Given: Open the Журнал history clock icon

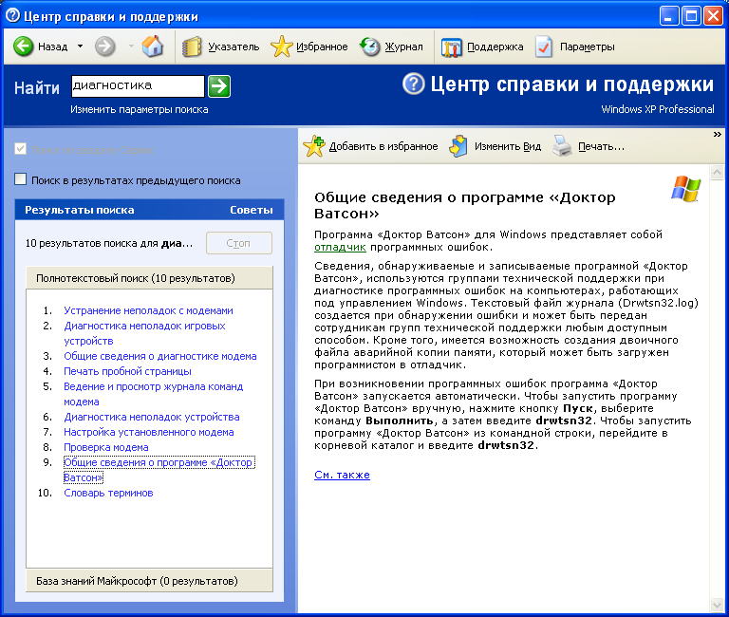Looking at the screenshot, I should coord(370,47).
